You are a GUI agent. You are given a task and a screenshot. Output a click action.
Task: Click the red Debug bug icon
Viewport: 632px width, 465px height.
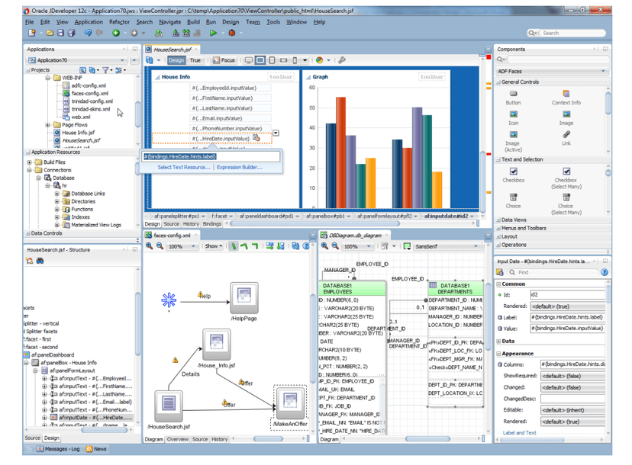click(232, 33)
